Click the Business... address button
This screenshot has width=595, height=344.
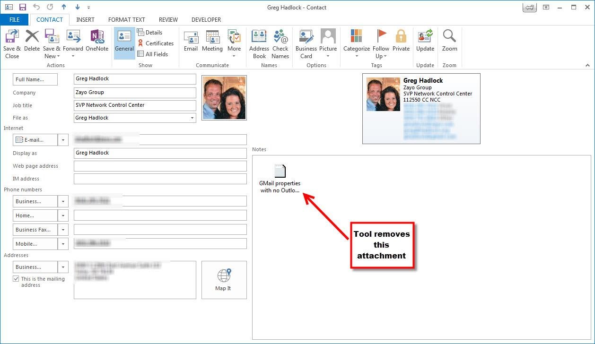pos(35,267)
